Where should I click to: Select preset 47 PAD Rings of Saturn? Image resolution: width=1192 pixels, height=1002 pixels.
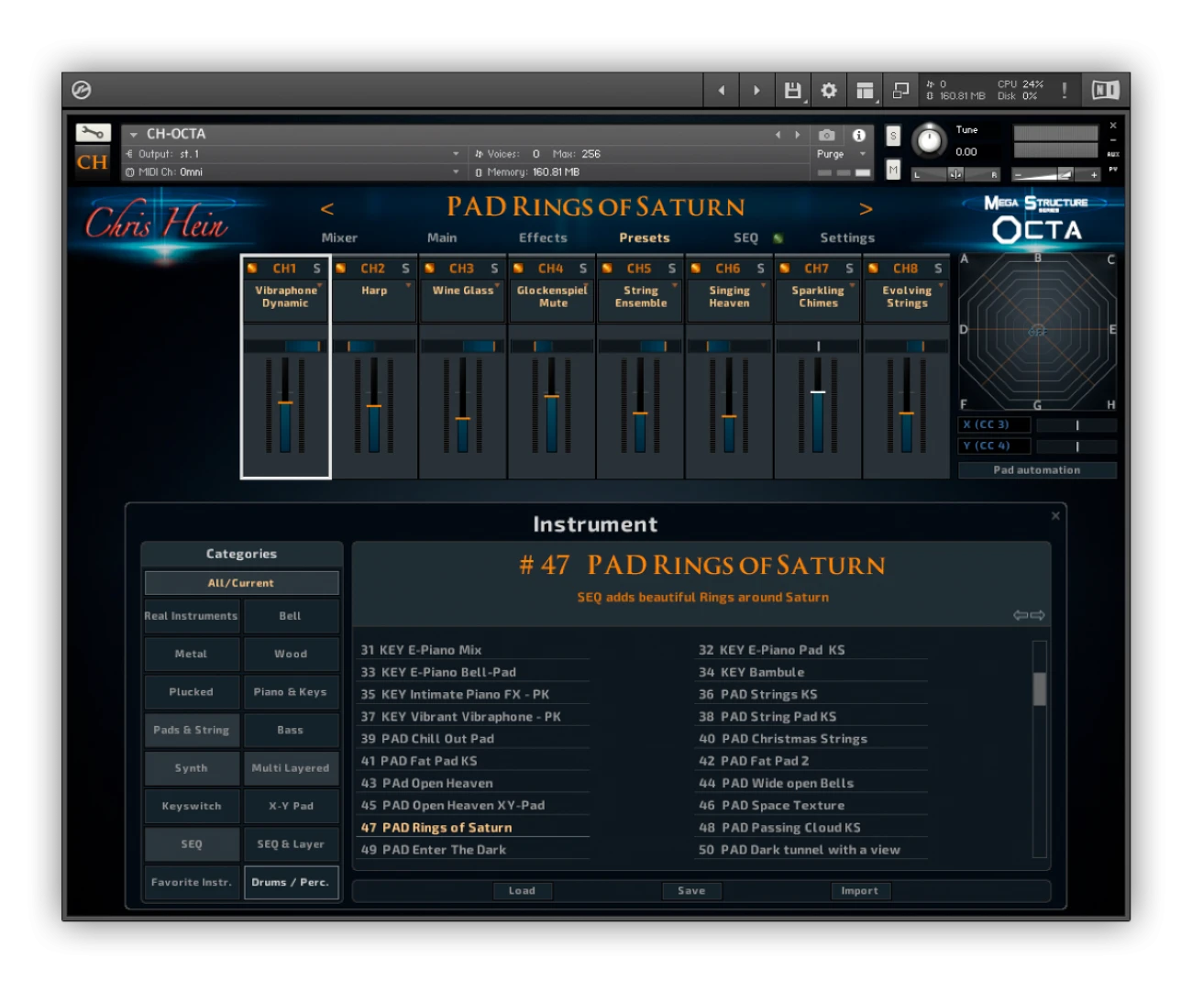coord(472,828)
